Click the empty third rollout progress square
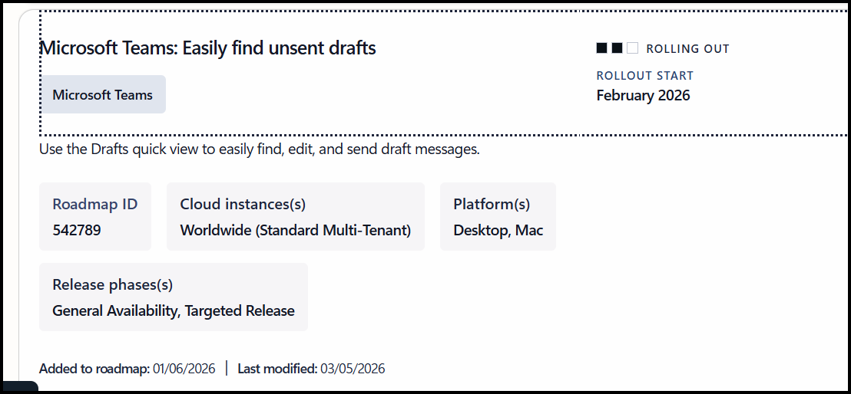 point(632,48)
